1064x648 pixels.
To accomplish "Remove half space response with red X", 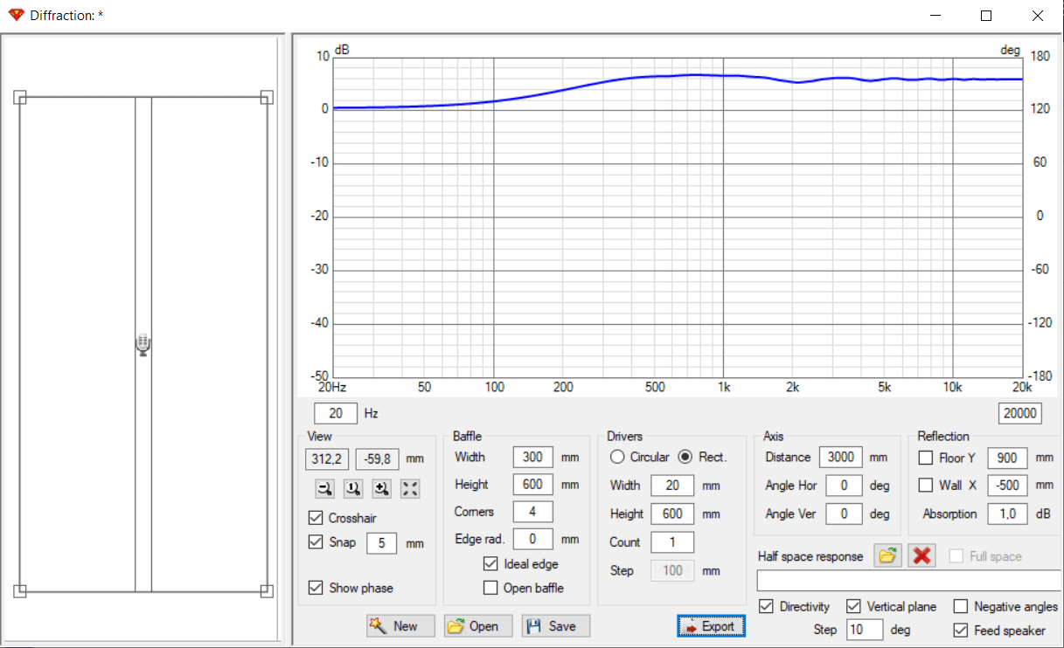I will [921, 556].
